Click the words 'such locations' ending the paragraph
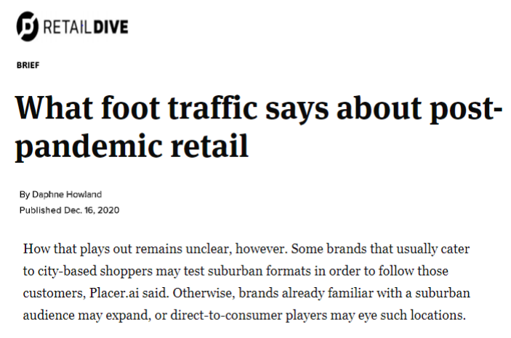This screenshot has width=511, height=338. click(x=422, y=315)
